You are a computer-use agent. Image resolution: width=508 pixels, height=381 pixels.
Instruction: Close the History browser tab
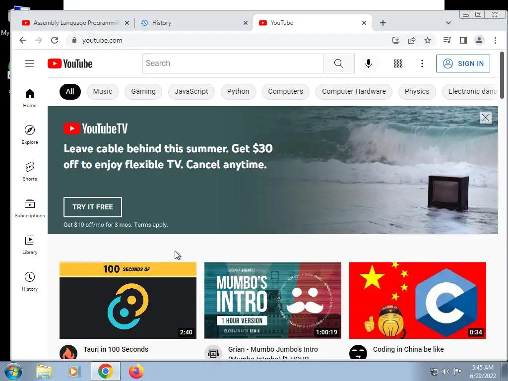click(246, 23)
